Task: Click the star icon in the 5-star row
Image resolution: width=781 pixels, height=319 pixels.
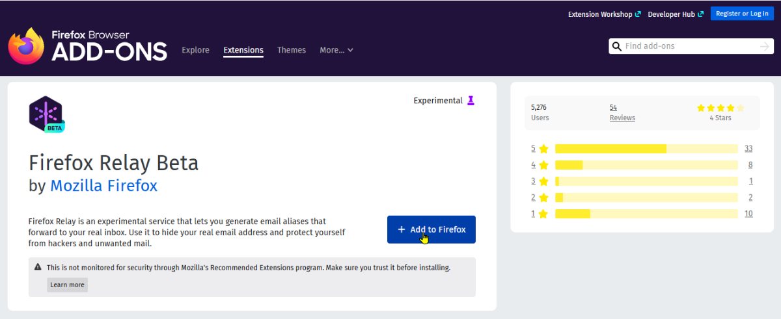Action: [543, 149]
